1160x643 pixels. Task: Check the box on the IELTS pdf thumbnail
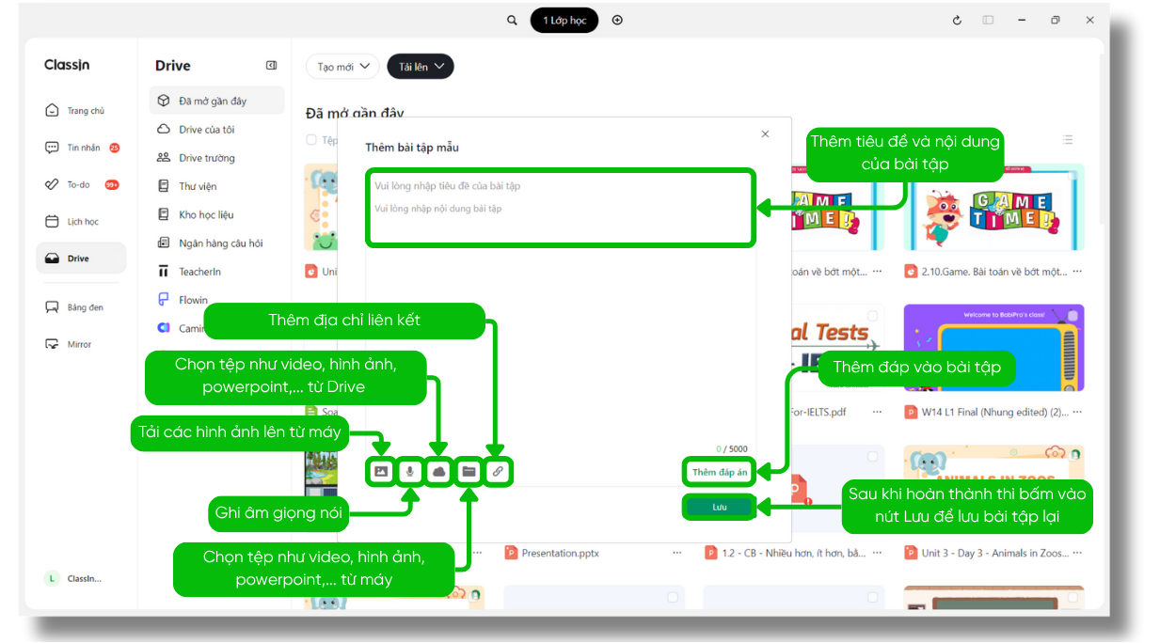(872, 316)
